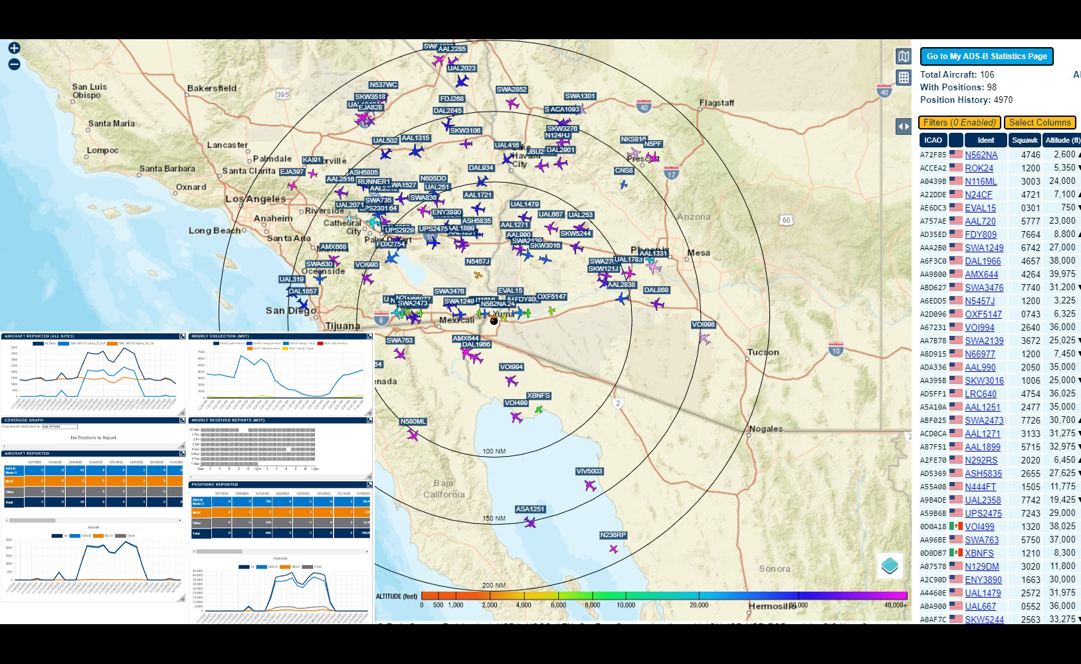Select the ASA1251 aircraft on the map
The width and height of the screenshot is (1081, 664).
(x=530, y=523)
